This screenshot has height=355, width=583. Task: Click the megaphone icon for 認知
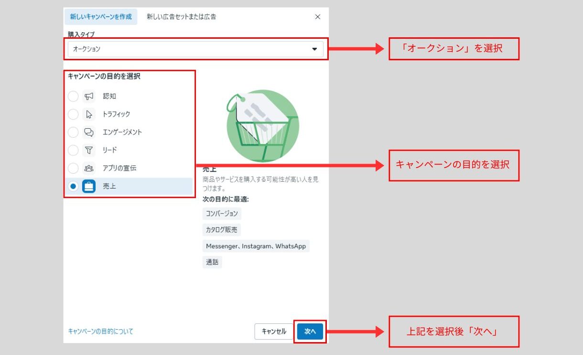89,96
